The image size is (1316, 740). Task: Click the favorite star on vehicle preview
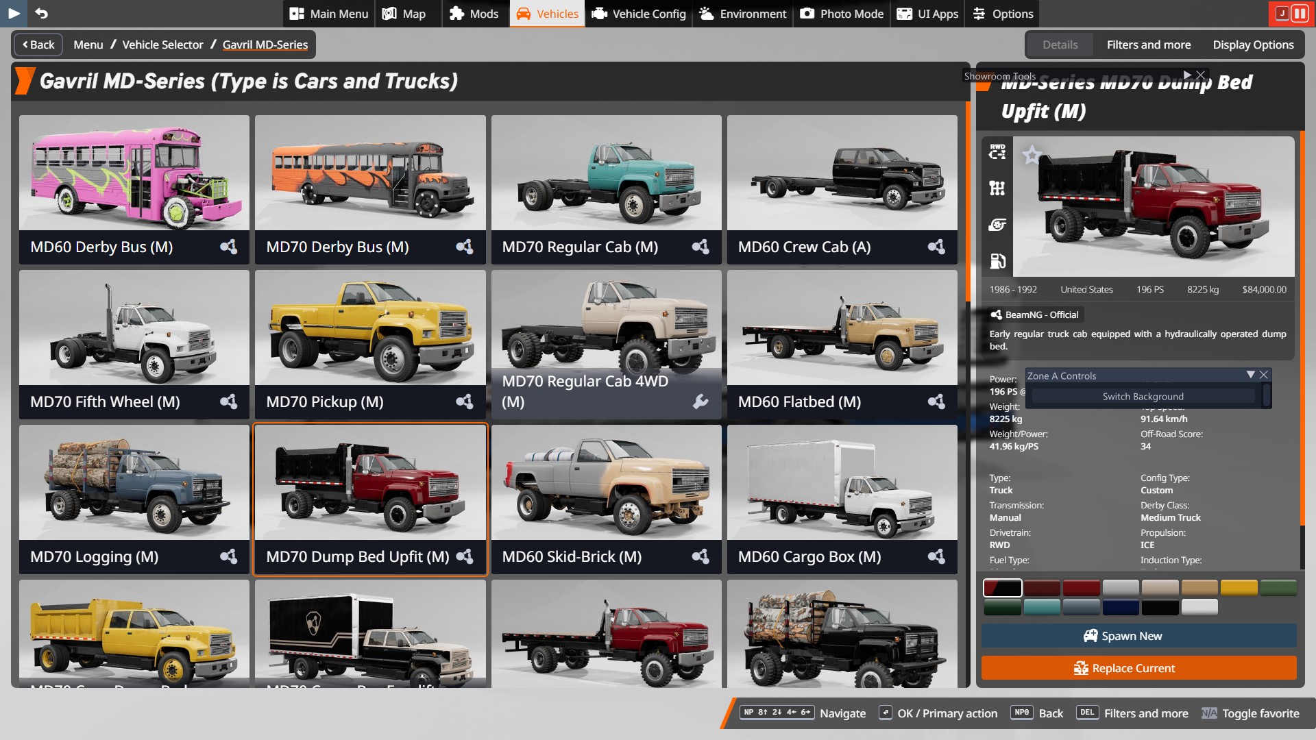tap(1032, 156)
